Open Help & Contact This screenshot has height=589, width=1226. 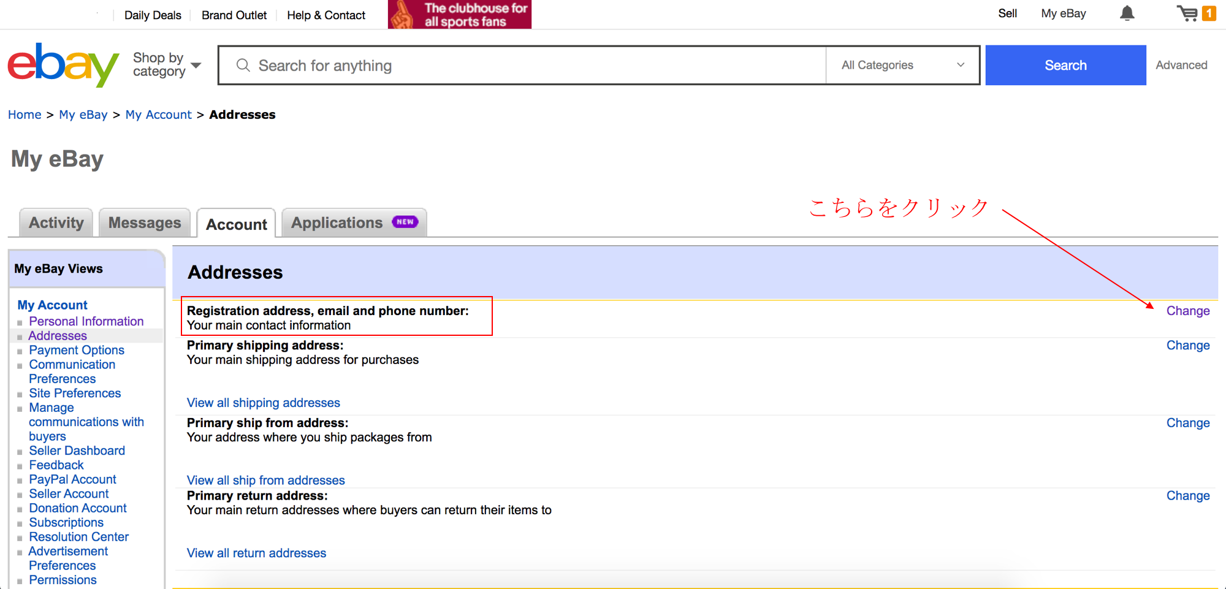(326, 15)
